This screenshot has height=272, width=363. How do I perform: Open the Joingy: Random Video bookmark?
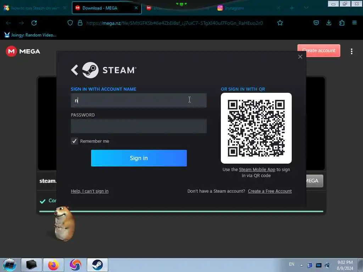coord(30,35)
